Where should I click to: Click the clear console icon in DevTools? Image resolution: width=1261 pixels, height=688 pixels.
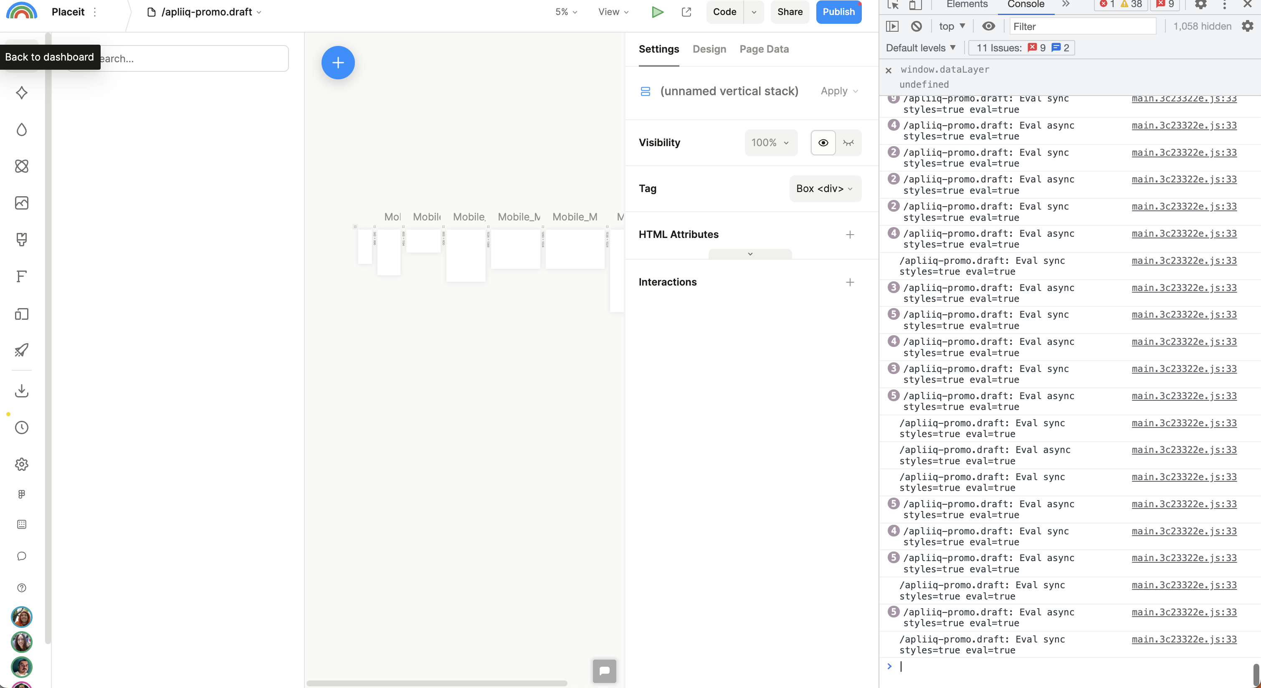(x=917, y=26)
